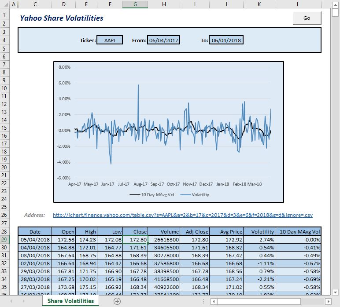Select the avg price cell 167.42
340x307 pixels.
pos(226,256)
